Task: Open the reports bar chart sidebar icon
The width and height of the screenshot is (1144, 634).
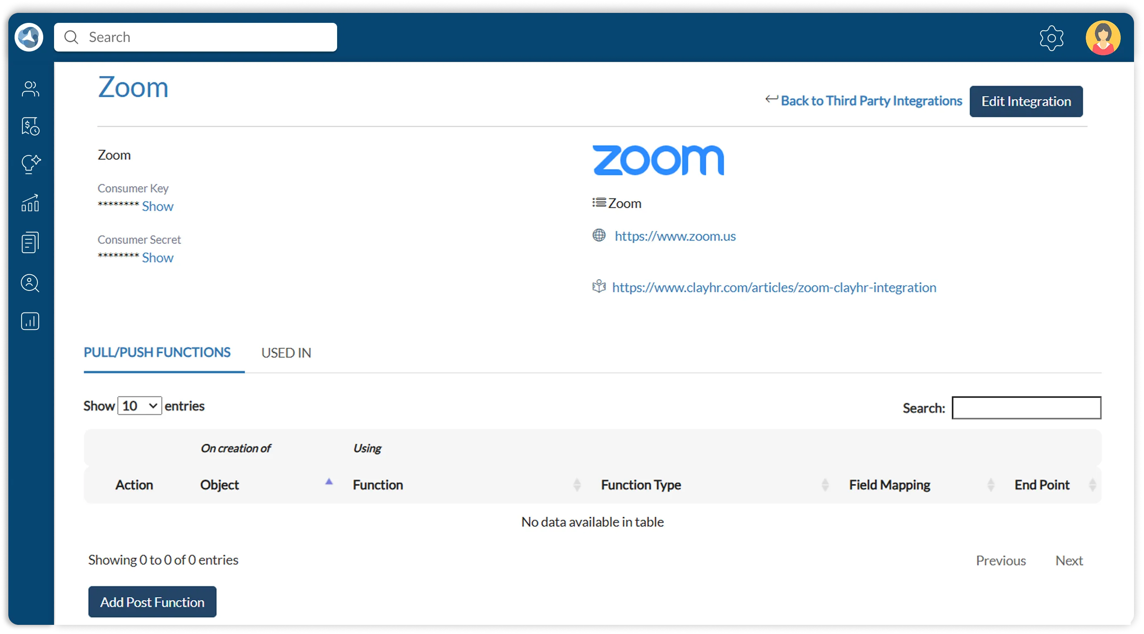Action: pyautogui.click(x=30, y=321)
